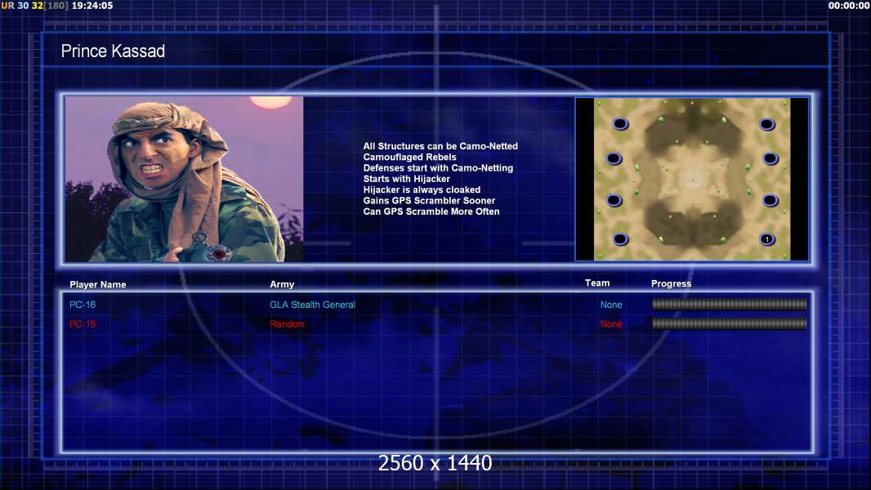The width and height of the screenshot is (871, 490).
Task: Click the blue None team value for PC-16
Action: 611,305
